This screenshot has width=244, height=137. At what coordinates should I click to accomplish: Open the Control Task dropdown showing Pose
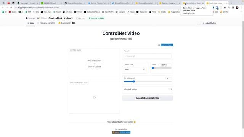pos(135,69)
